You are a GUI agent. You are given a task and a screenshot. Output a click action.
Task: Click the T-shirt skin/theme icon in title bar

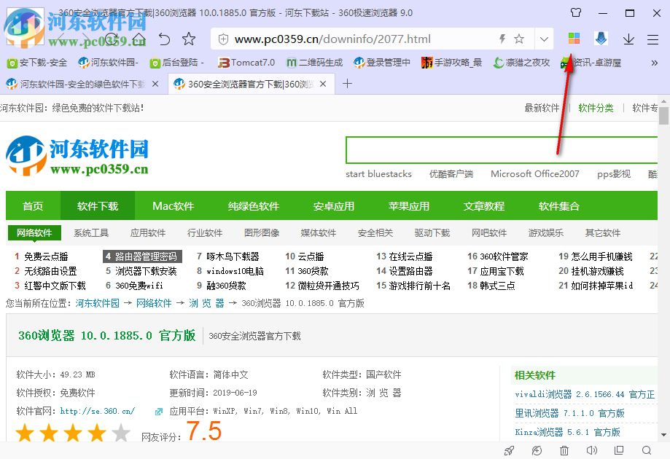point(575,12)
